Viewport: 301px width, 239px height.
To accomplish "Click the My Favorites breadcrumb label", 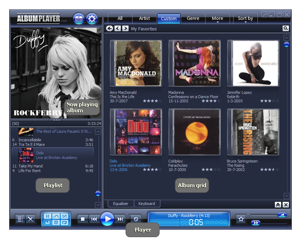I will [x=144, y=29].
